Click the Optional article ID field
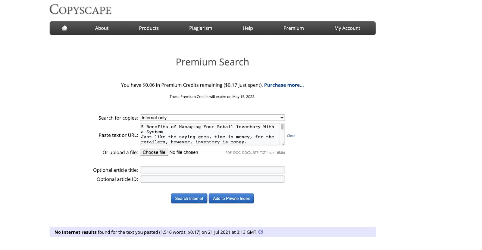Image resolution: width=482 pixels, height=250 pixels. click(212, 179)
